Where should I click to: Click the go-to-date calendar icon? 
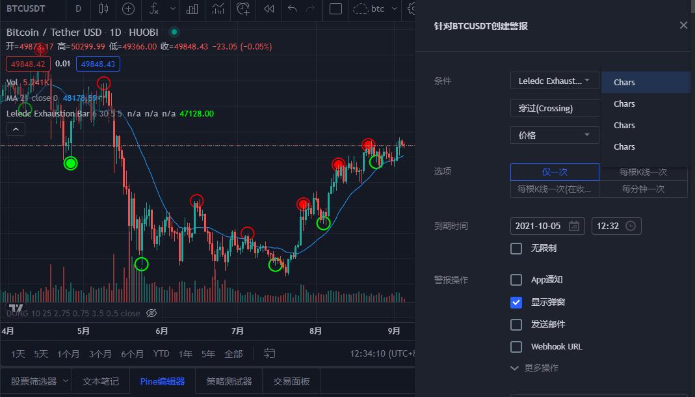click(x=270, y=353)
